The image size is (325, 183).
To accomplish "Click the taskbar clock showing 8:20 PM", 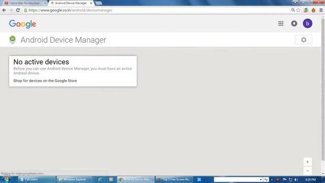I will pos(310,179).
